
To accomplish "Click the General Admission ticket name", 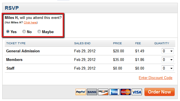I will tap(23, 51).
